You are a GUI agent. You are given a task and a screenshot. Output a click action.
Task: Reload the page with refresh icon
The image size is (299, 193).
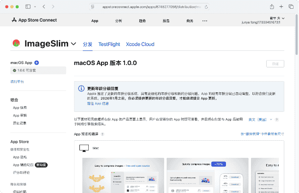click(x=206, y=7)
